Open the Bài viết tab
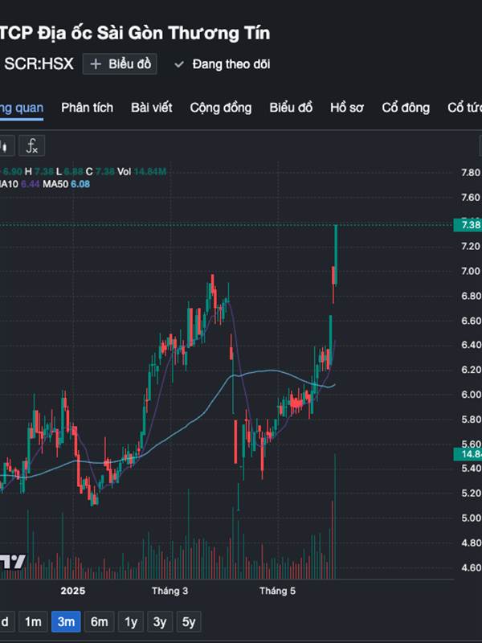This screenshot has width=482, height=643. (x=152, y=108)
